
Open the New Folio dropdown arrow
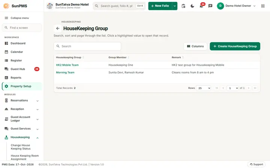[175, 6]
